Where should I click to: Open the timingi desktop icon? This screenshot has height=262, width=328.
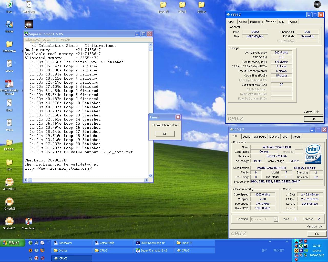[x=9, y=26]
